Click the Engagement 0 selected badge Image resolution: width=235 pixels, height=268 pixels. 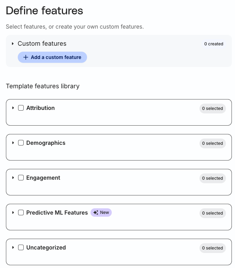point(212,178)
